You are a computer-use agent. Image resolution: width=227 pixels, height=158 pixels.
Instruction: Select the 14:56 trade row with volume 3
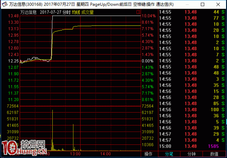coord(192,79)
